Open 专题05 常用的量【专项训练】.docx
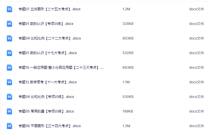The height and width of the screenshot is (134, 208). [x=46, y=111]
